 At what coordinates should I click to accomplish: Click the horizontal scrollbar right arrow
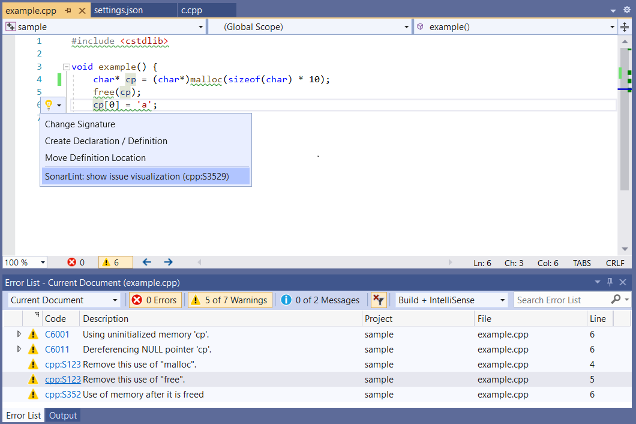(x=450, y=262)
